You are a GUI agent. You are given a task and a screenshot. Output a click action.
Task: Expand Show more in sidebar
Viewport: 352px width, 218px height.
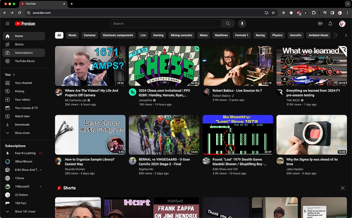24,133
